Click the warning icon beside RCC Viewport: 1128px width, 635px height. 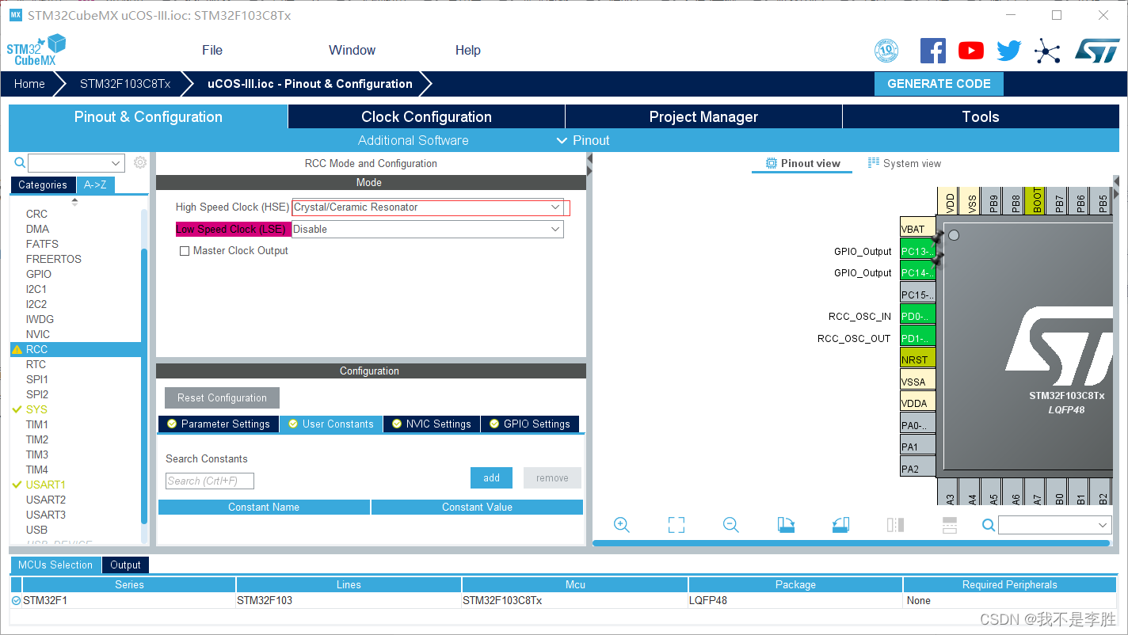(x=17, y=349)
